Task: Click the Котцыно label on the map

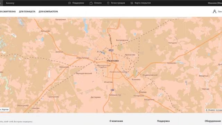Action: pos(173,43)
